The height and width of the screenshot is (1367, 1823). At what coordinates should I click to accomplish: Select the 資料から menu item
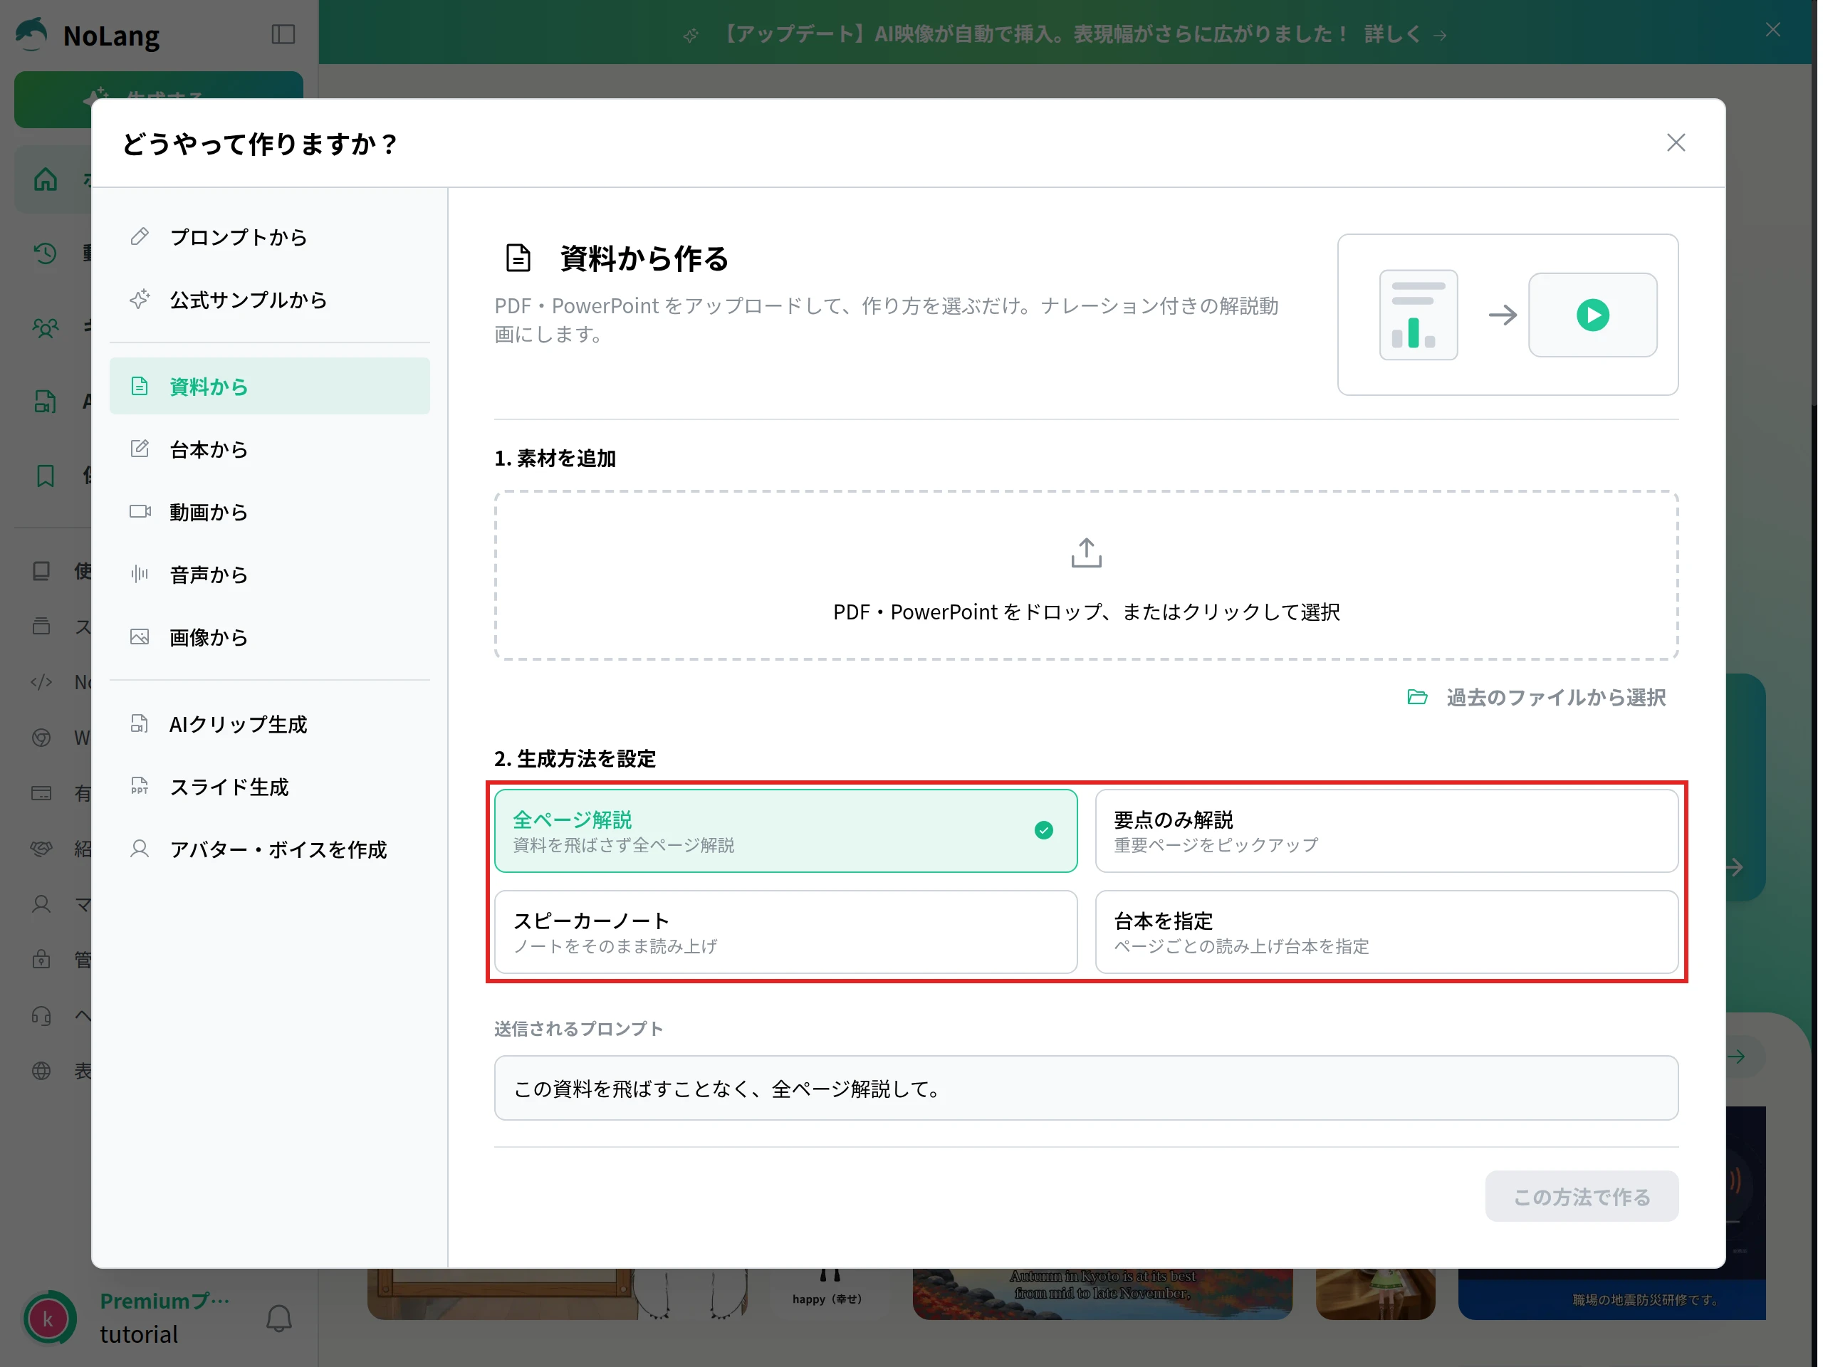click(x=269, y=387)
